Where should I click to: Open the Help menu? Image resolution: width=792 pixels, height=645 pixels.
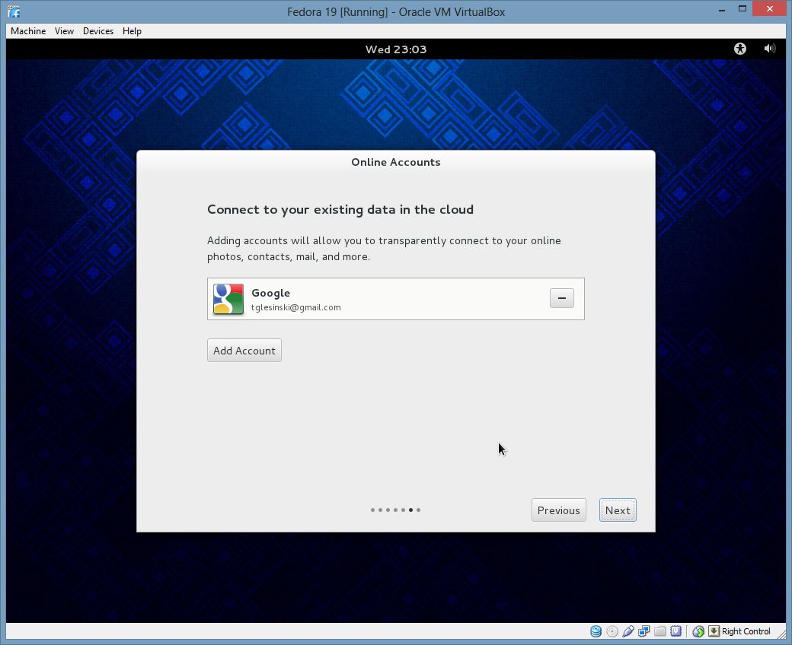click(x=132, y=31)
